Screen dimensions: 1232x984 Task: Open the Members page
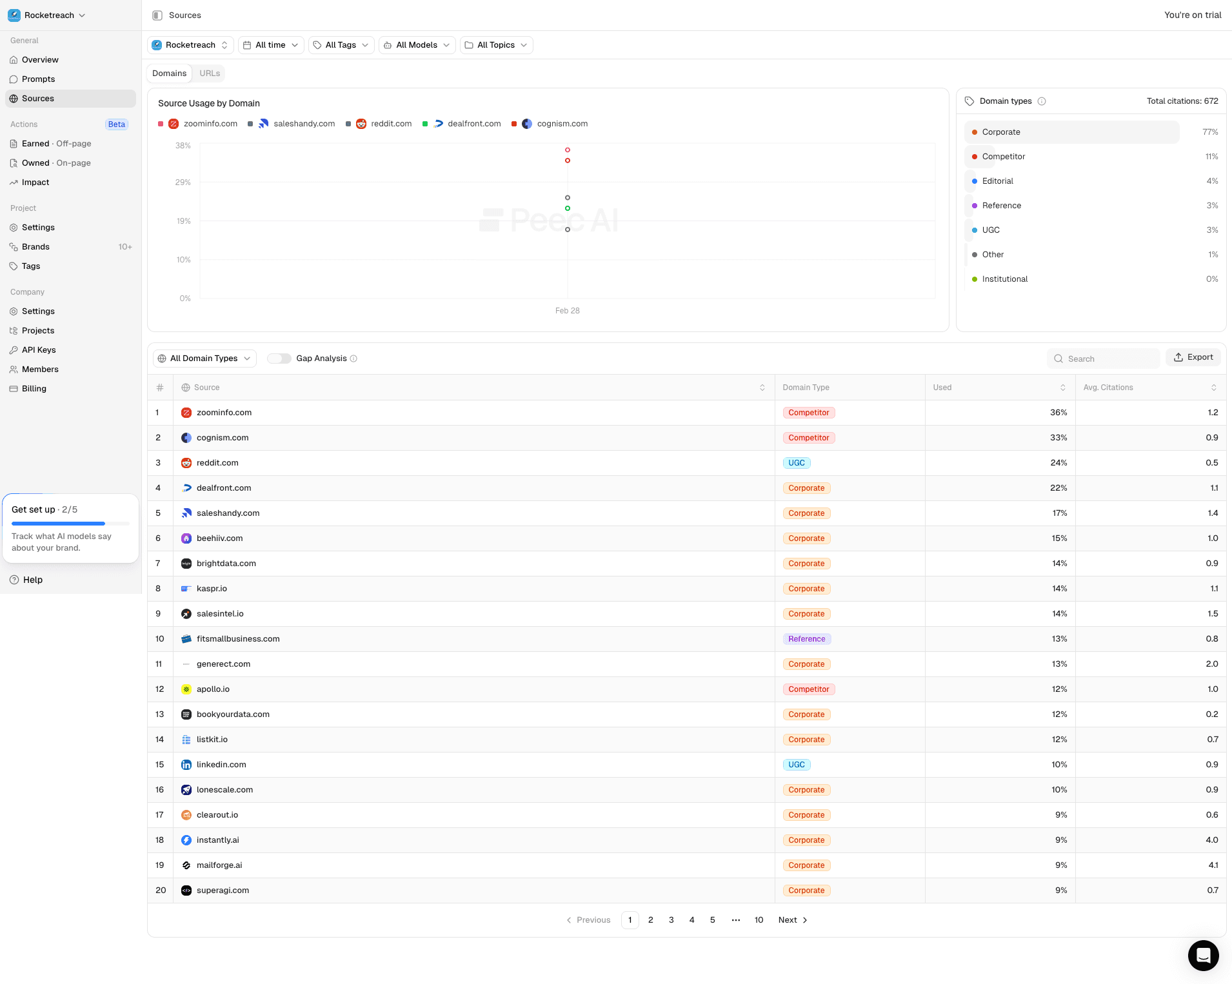[x=40, y=369]
